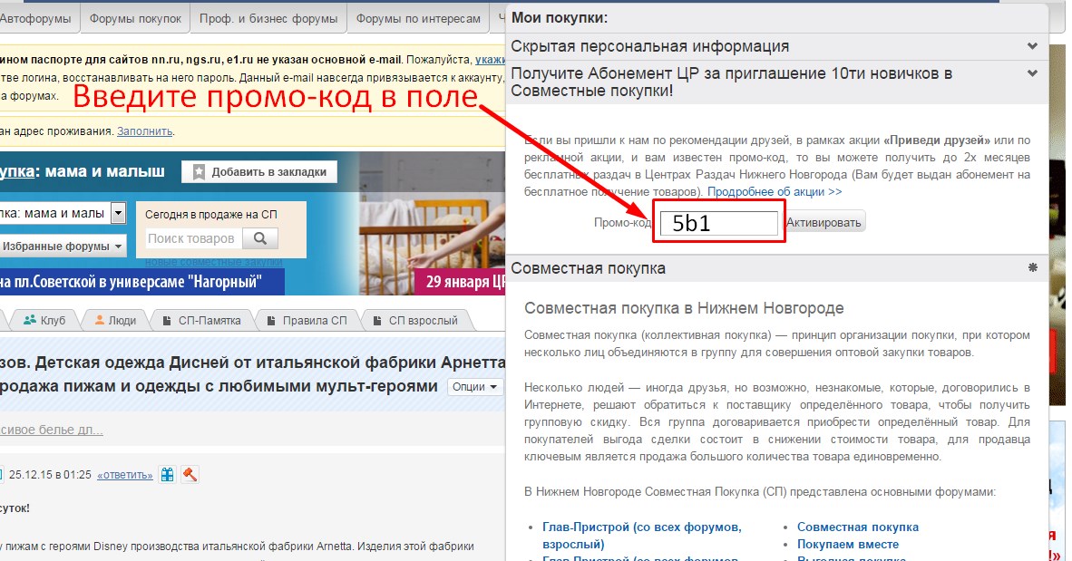Click the gavel hammer icon in the post header
Image resolution: width=1072 pixels, height=561 pixels.
click(190, 474)
